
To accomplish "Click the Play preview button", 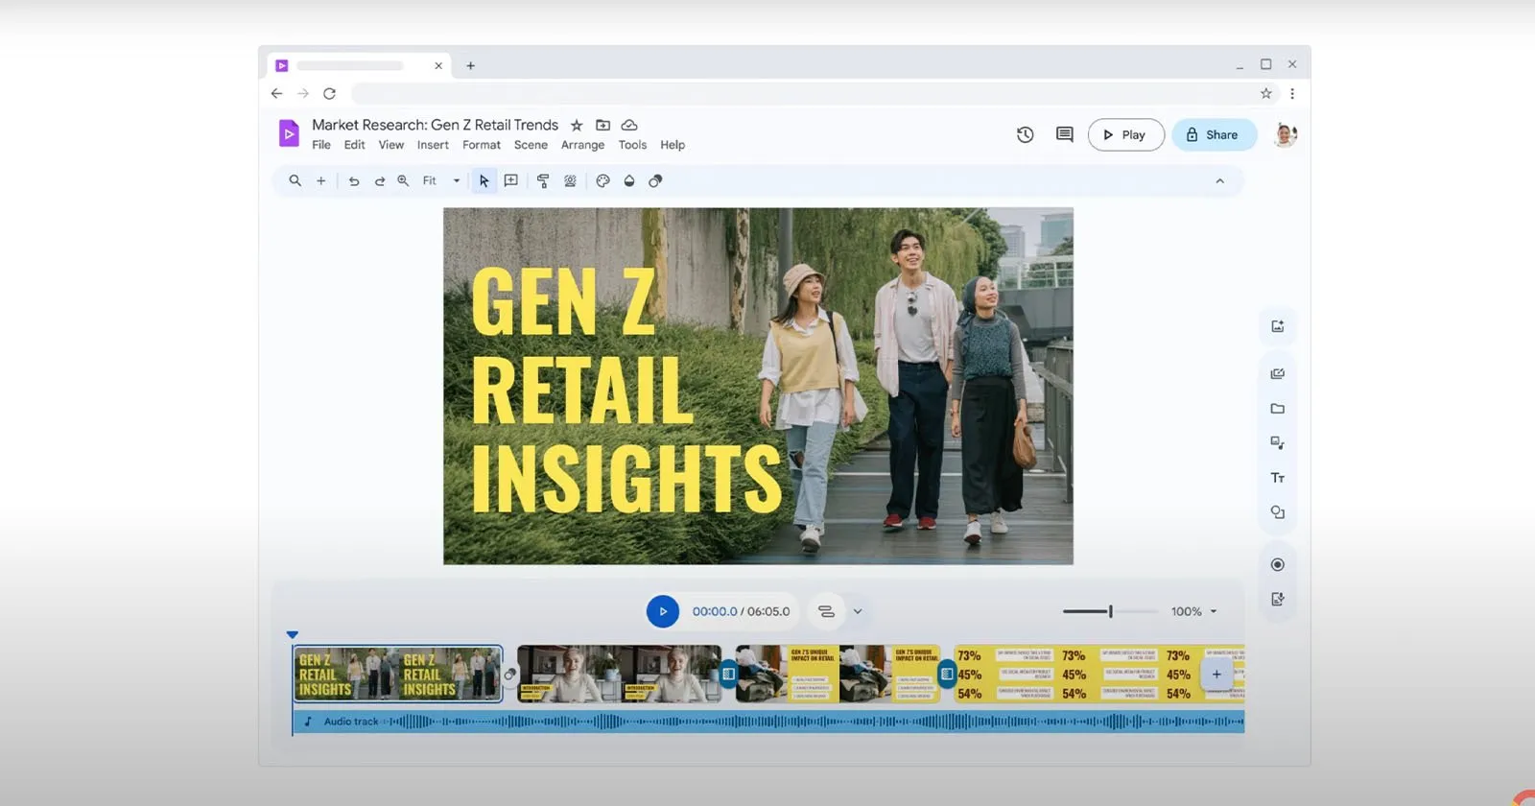I will click(x=1125, y=135).
